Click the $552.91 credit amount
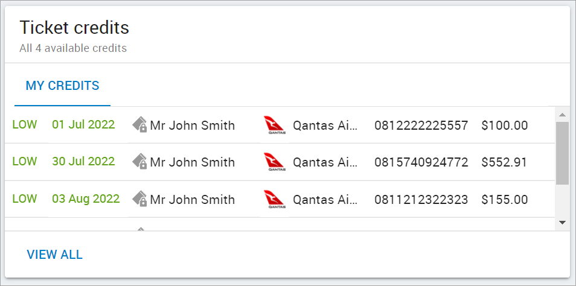Image resolution: width=576 pixels, height=286 pixels. pyautogui.click(x=504, y=162)
